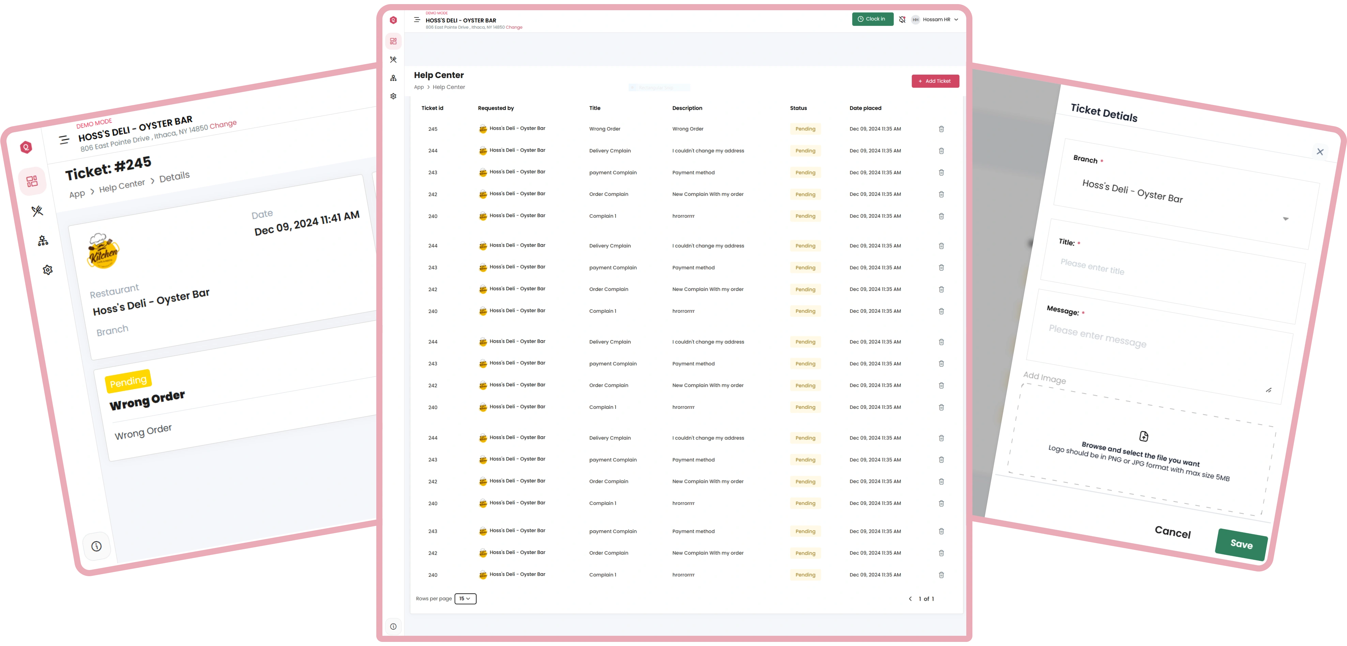This screenshot has height=646, width=1347.
Task: Click the Add Ticket button
Action: (x=935, y=81)
